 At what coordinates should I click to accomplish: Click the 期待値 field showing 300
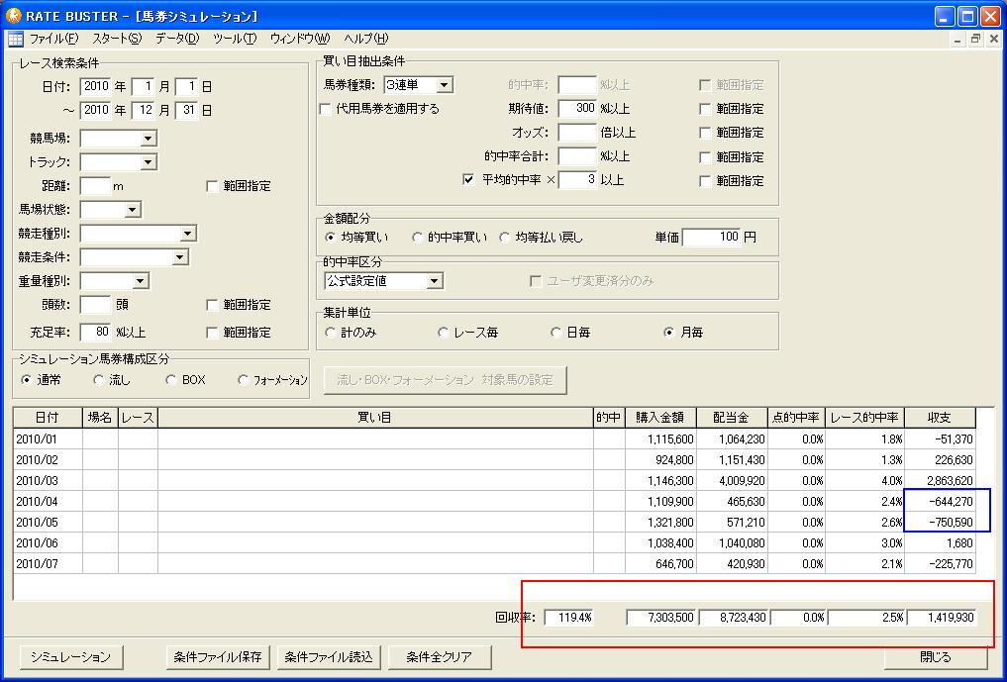point(577,109)
